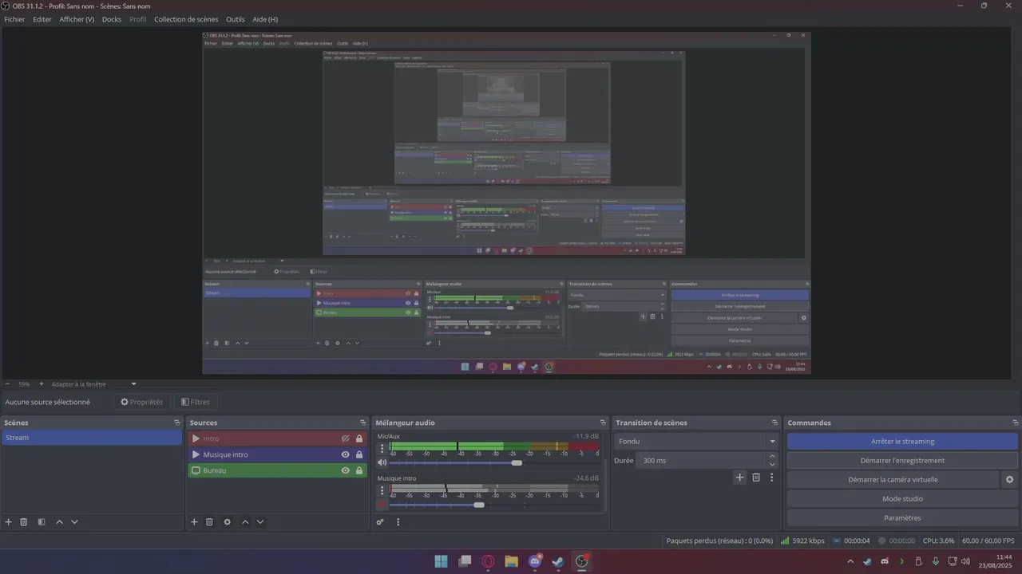Screen dimensions: 1022x574
Task: Mute the Mic/Aux speaker icon
Action: tap(382, 462)
